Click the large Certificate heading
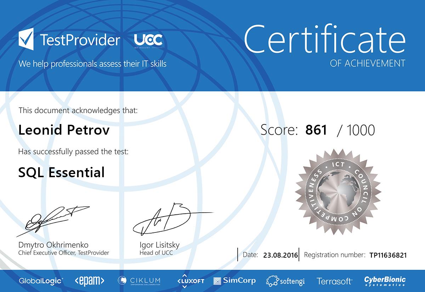 (324, 39)
